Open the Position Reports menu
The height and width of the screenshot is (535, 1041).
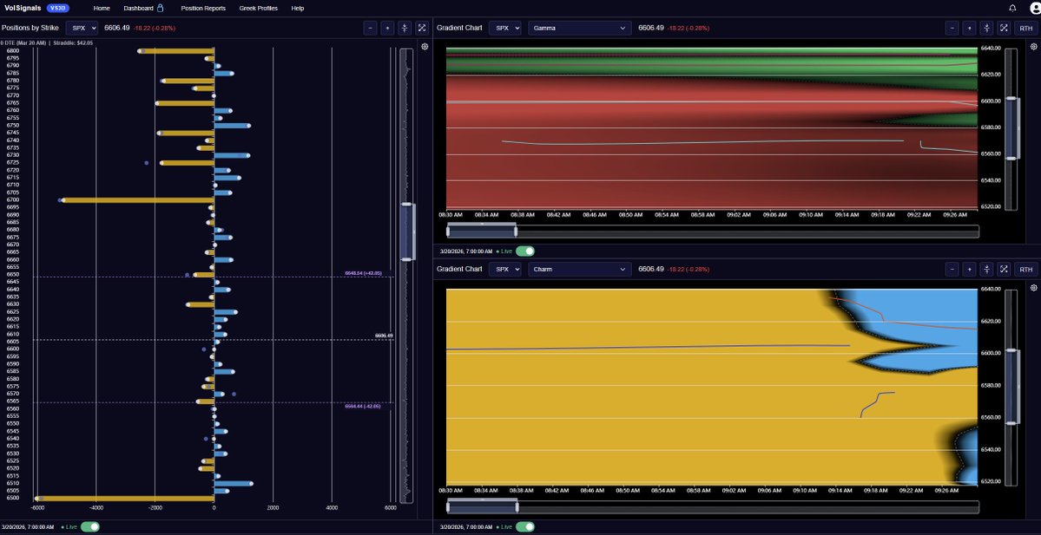tap(204, 7)
